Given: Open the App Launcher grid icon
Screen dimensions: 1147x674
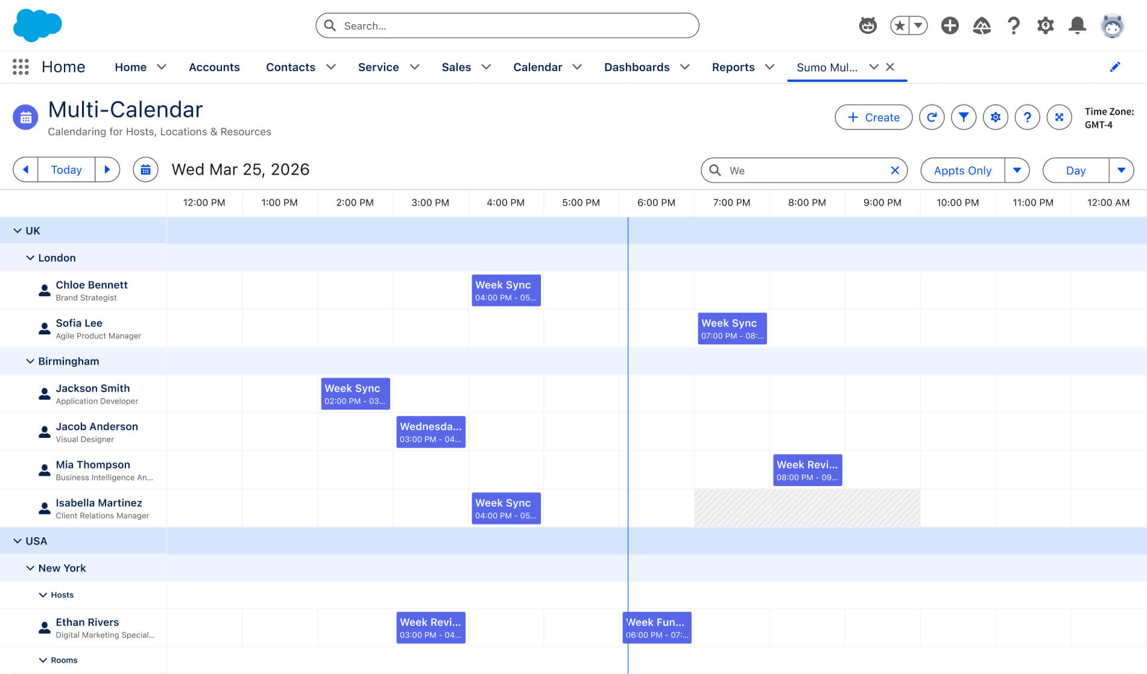Looking at the screenshot, I should tap(21, 67).
